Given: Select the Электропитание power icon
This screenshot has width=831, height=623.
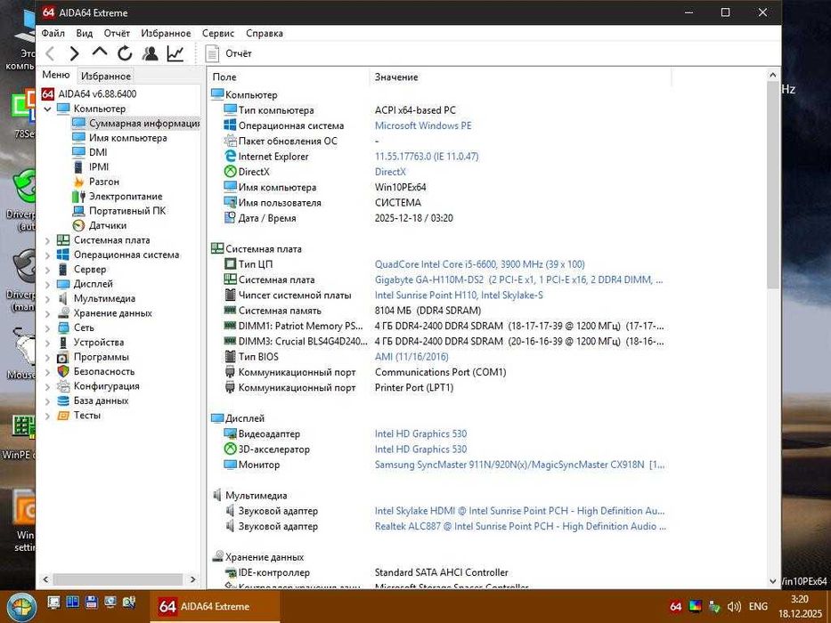Looking at the screenshot, I should click(78, 196).
